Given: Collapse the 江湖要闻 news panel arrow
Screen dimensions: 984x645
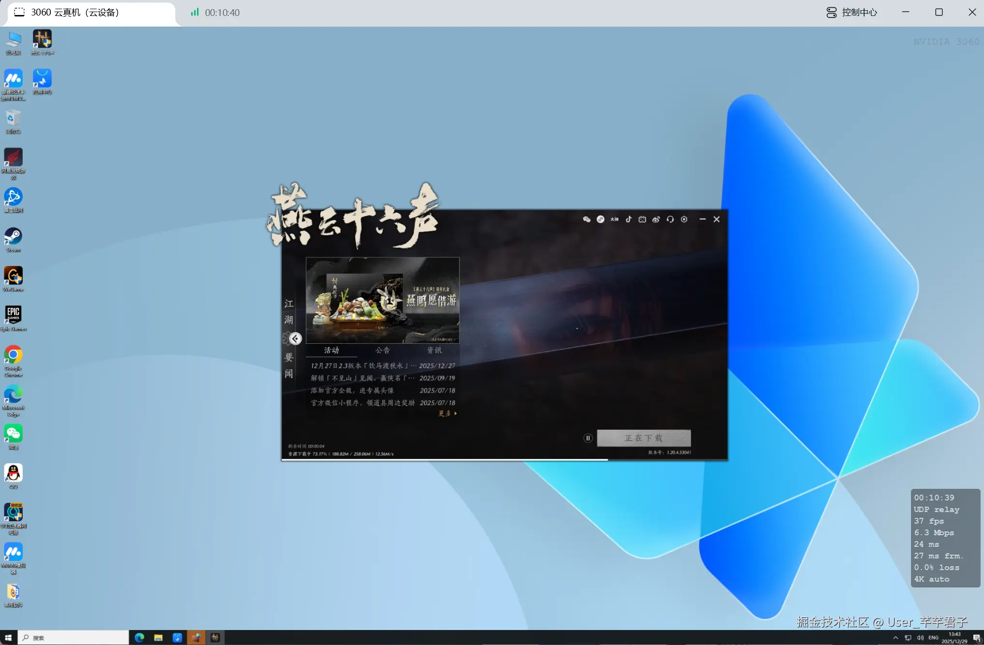Looking at the screenshot, I should 295,338.
